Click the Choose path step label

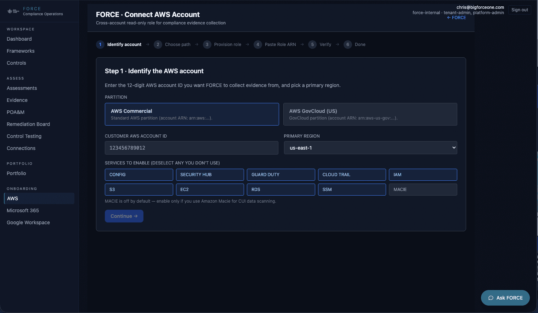click(x=178, y=45)
